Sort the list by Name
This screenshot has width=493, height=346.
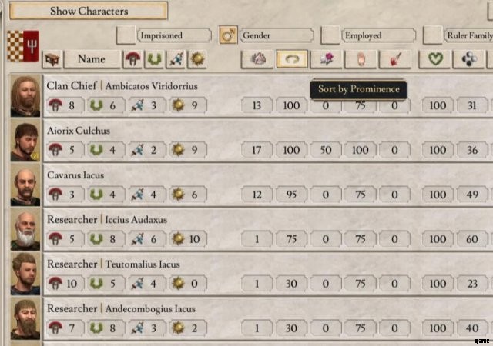click(92, 59)
